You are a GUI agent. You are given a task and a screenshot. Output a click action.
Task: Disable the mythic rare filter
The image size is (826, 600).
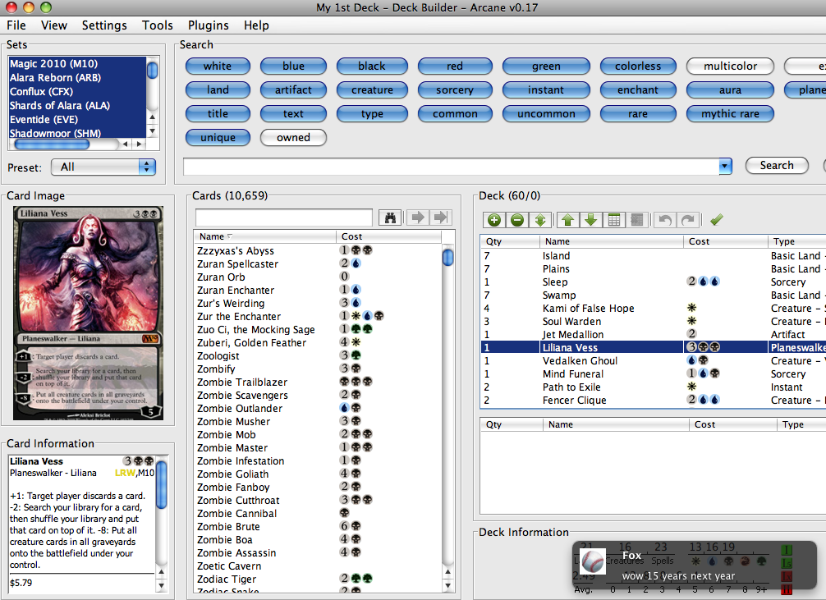point(730,113)
